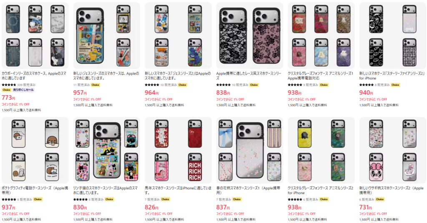Click the スターリーファイアシリーズ2 product title
The height and width of the screenshot is (223, 427).
coord(392,76)
